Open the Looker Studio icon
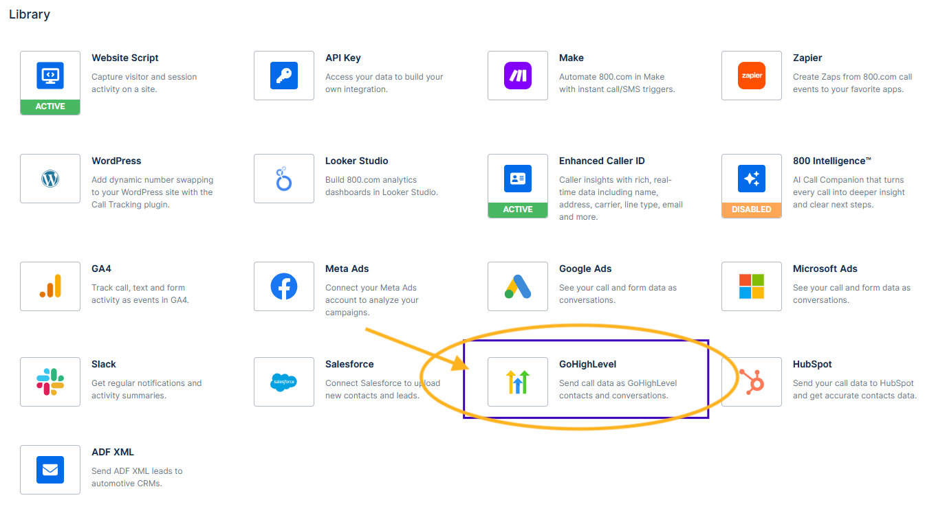The height and width of the screenshot is (511, 947). tap(284, 179)
